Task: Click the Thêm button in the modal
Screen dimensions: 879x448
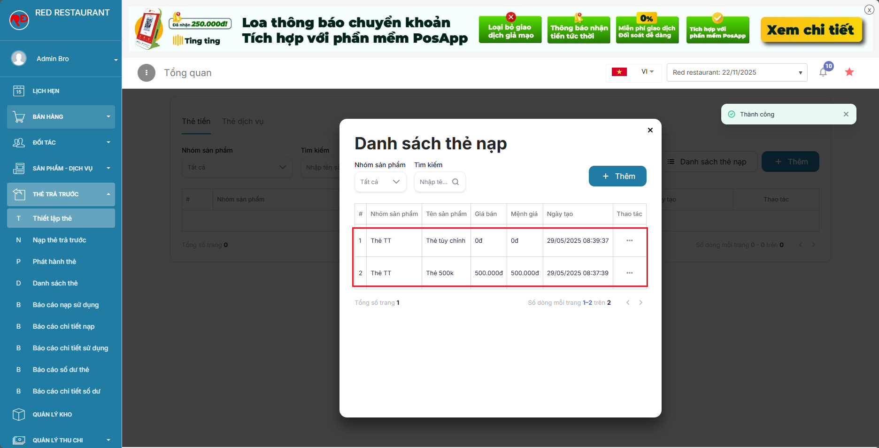Action: (617, 176)
